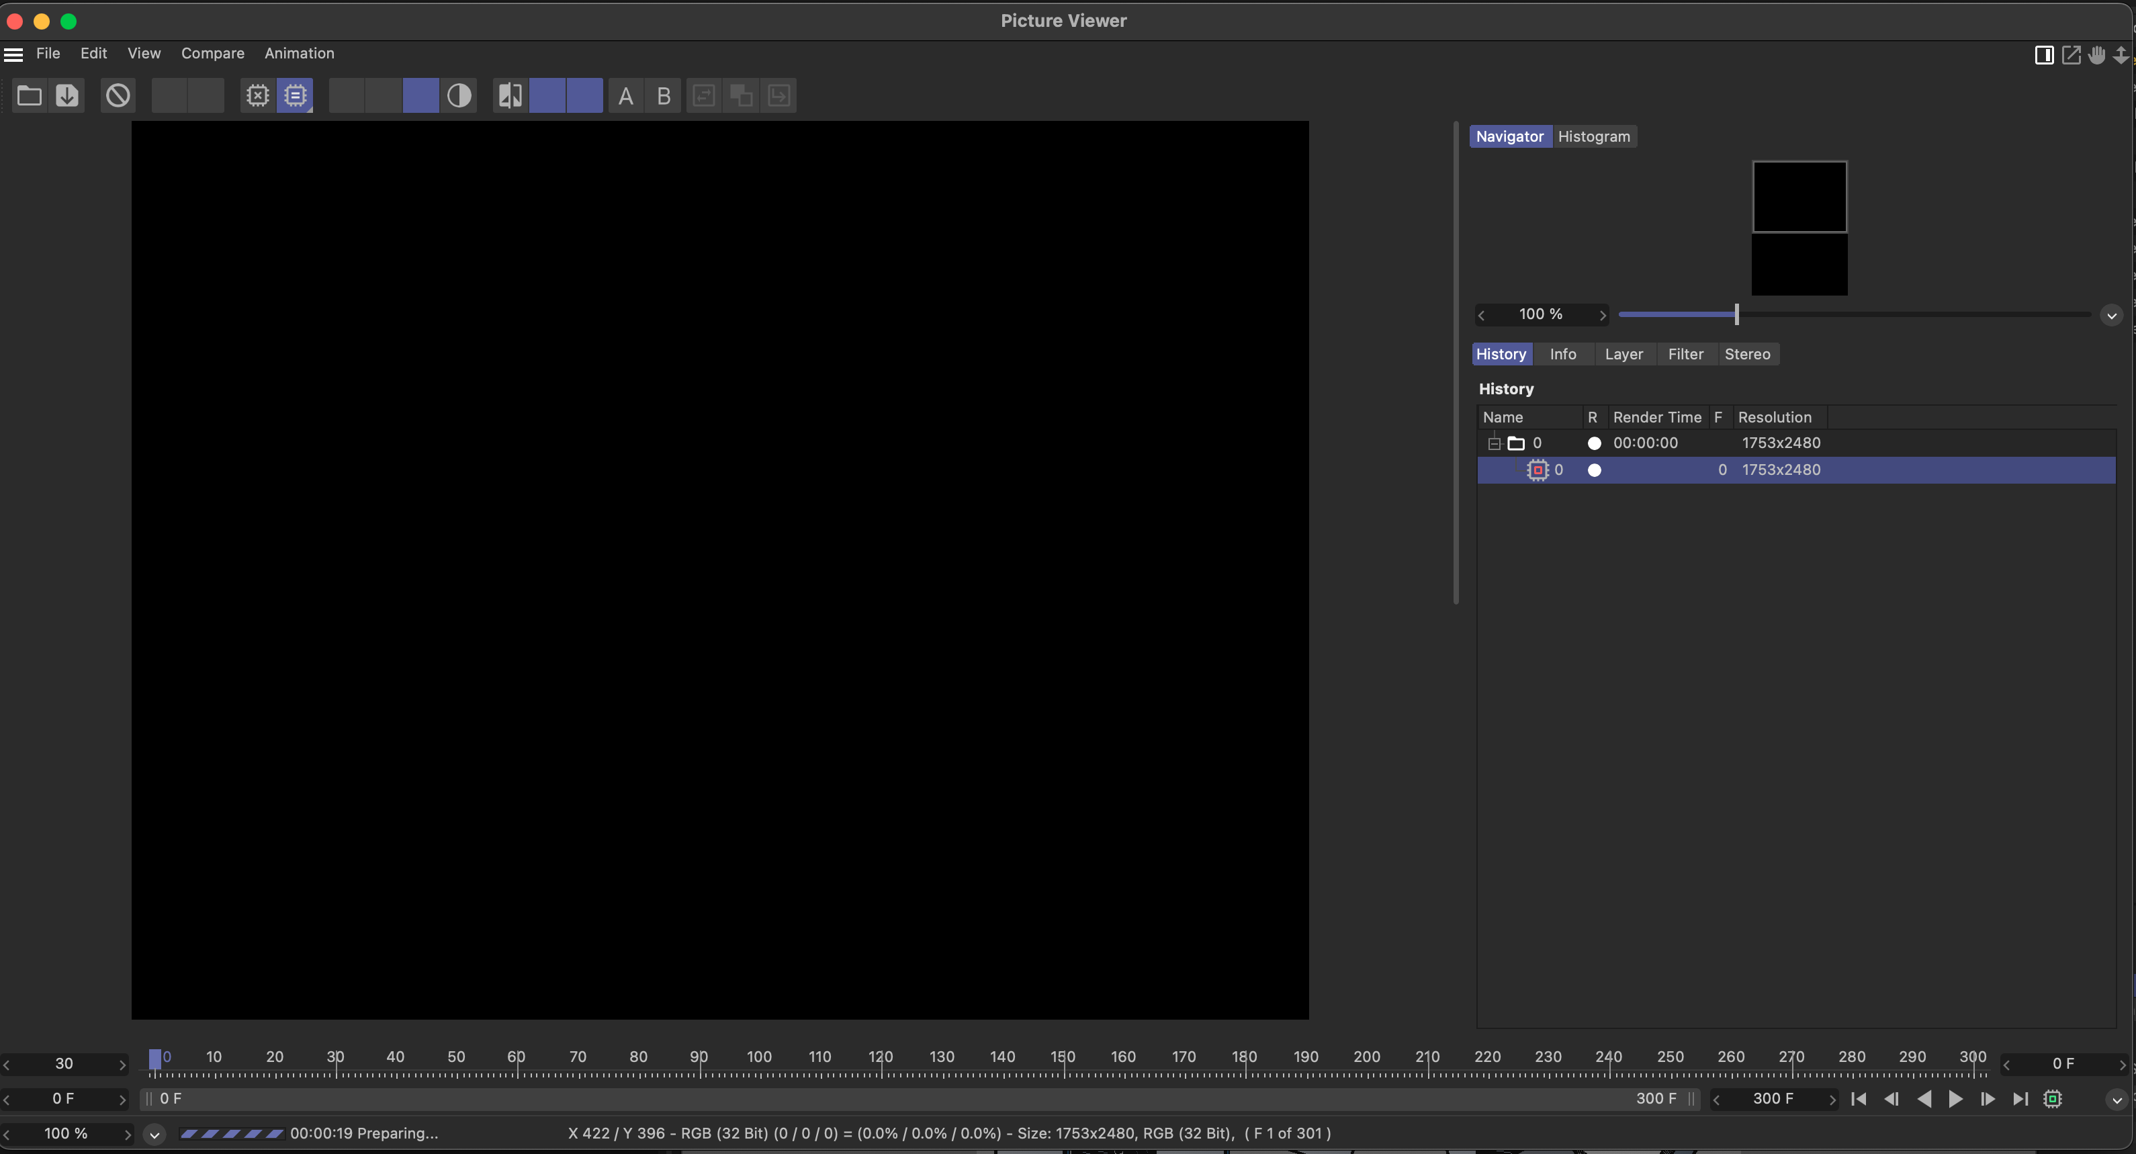Open an image with the folder icon
The height and width of the screenshot is (1154, 2136).
(x=30, y=95)
